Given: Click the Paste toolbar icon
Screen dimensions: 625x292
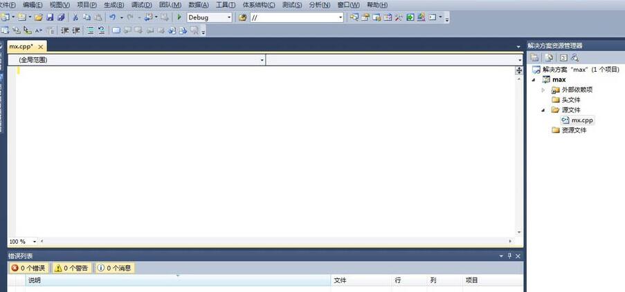Looking at the screenshot, I should tap(98, 17).
